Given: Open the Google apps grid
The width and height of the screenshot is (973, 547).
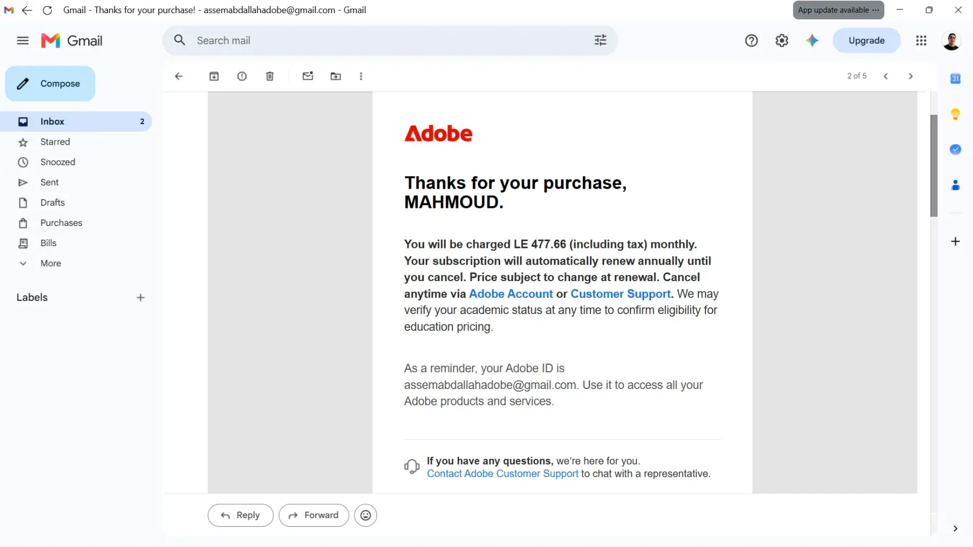Looking at the screenshot, I should (921, 40).
